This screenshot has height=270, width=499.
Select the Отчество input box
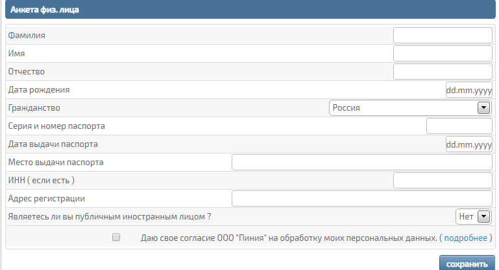point(443,71)
